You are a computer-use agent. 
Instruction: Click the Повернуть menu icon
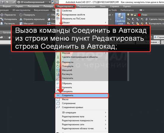(x=58, y=66)
